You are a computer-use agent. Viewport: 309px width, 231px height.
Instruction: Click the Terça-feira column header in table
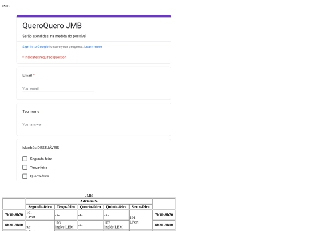coord(66,207)
